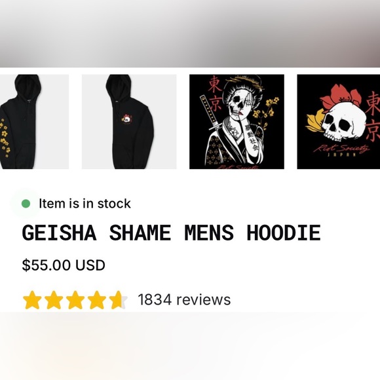380x380 pixels.
Task: Open the geisha skull artwork thumbnail
Action: 237,122
